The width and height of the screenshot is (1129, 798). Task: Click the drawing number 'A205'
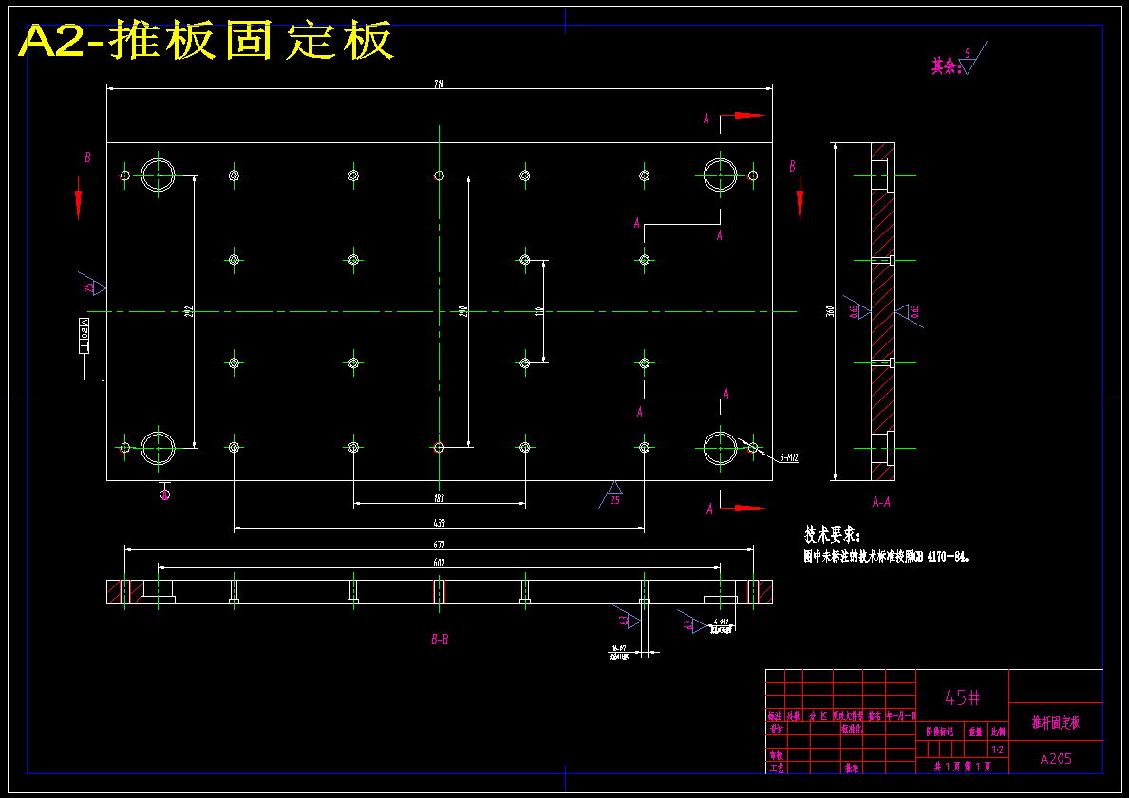[1056, 758]
